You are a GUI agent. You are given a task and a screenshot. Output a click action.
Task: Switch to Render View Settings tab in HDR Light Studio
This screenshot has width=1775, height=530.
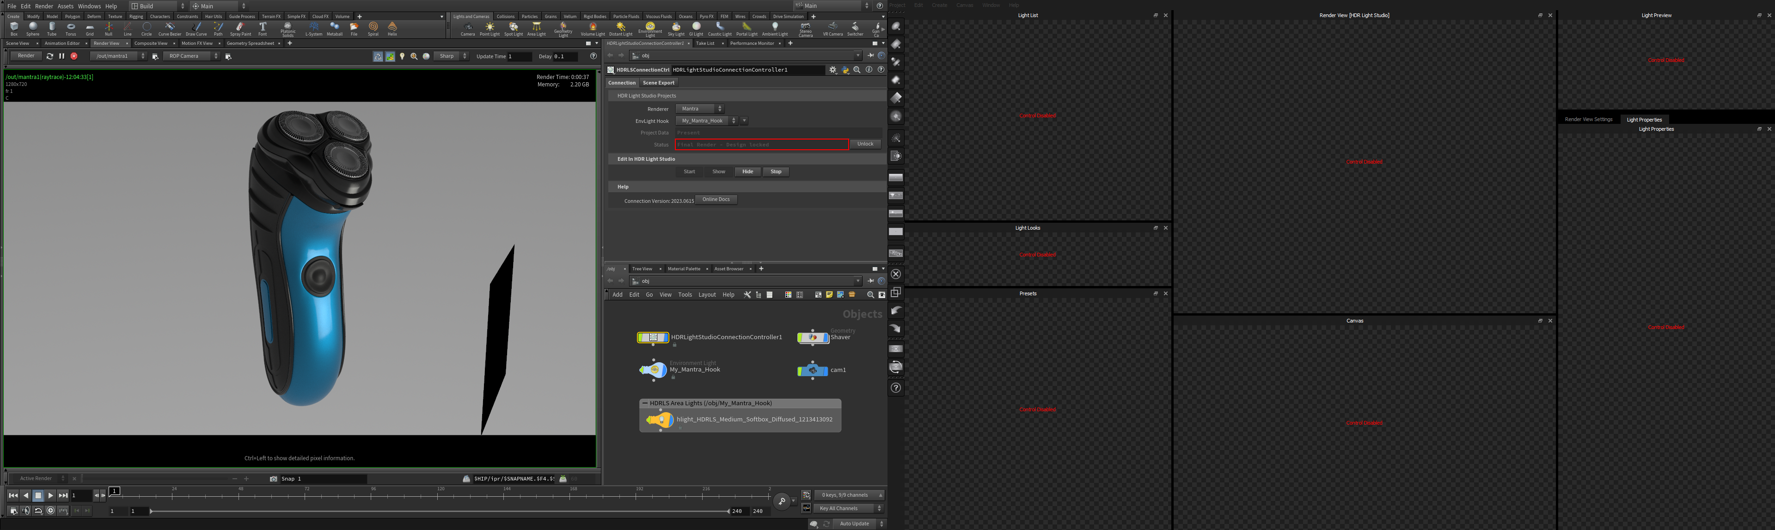[x=1588, y=119]
